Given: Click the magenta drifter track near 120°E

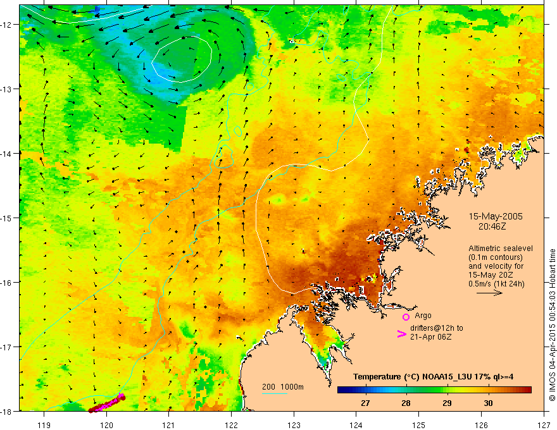Looking at the screenshot, I should [x=106, y=403].
